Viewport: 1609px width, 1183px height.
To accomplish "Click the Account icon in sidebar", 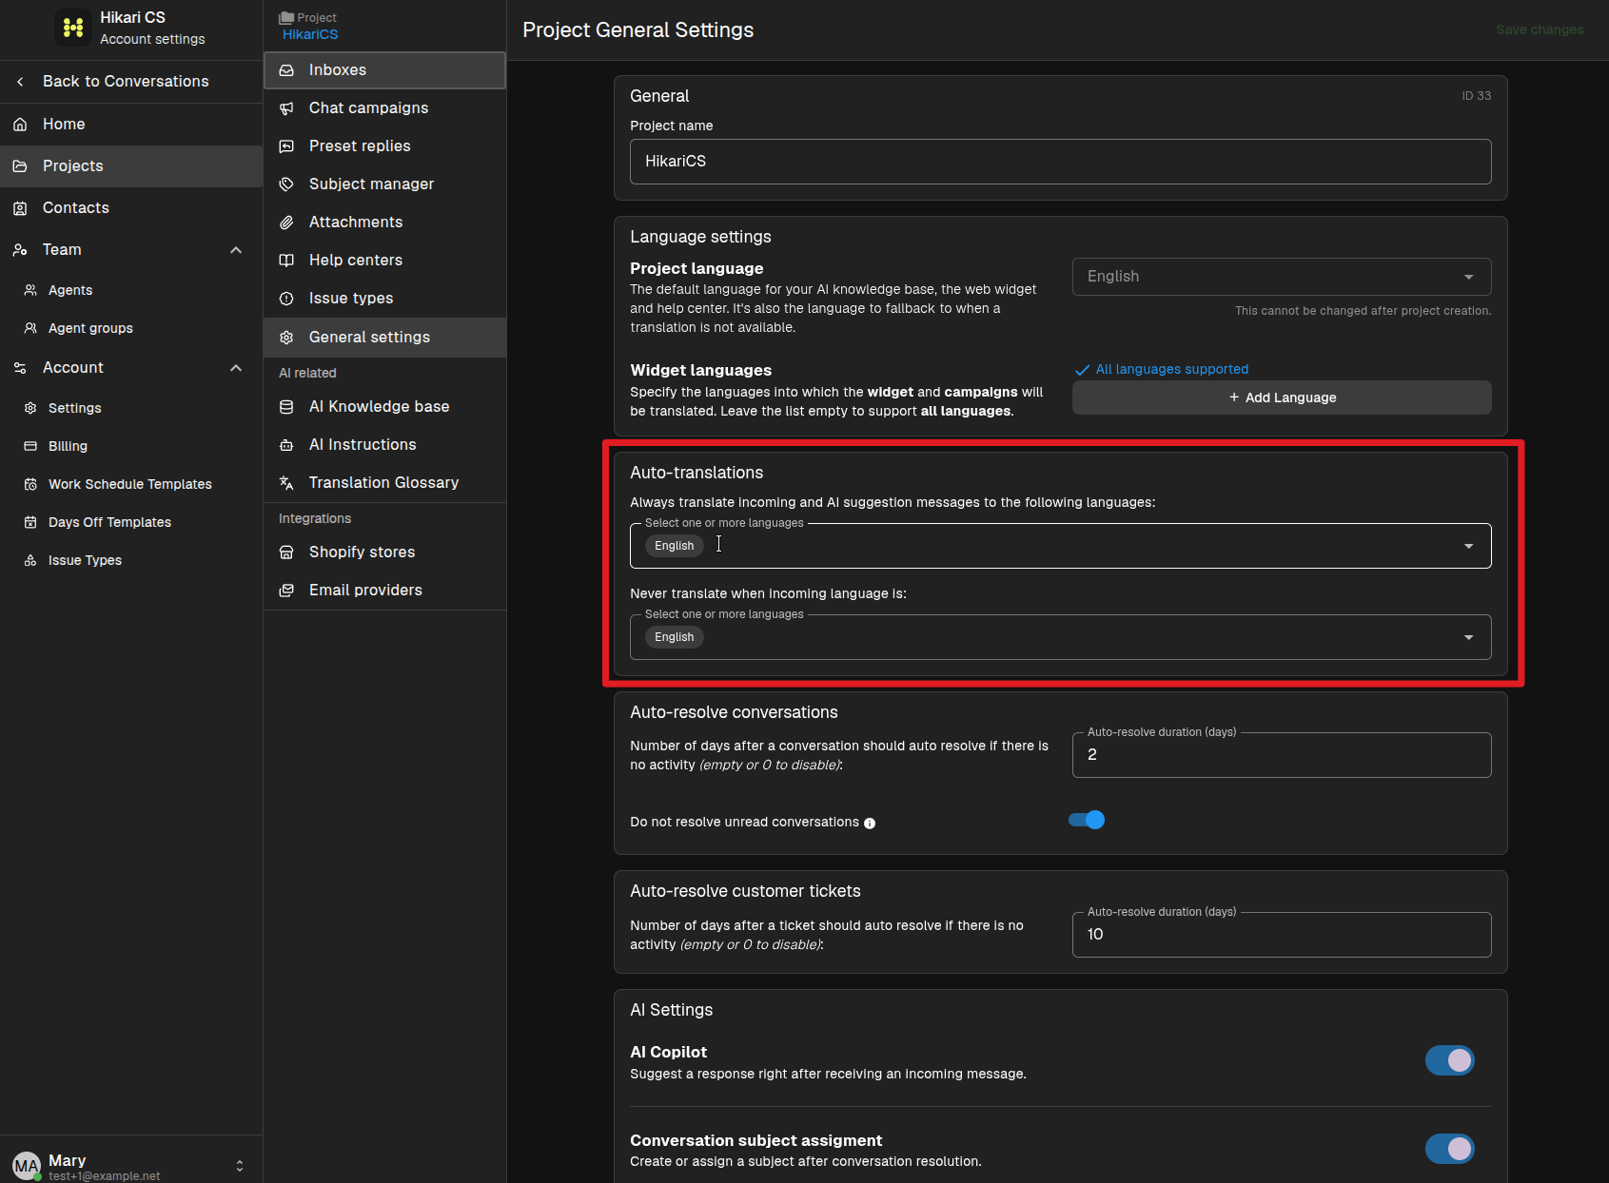I will tap(20, 368).
